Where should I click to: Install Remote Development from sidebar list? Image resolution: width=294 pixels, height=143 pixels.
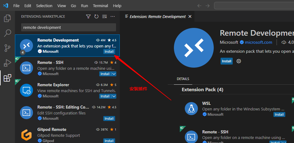click(x=109, y=51)
